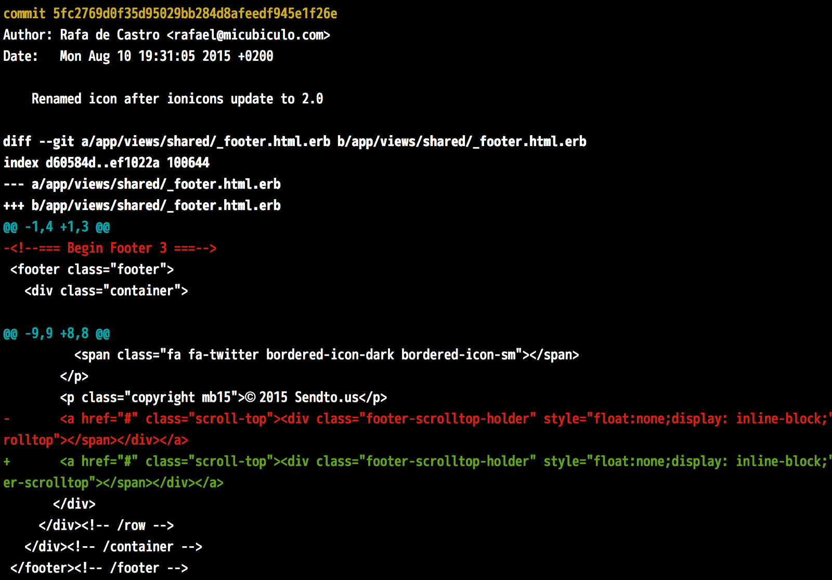This screenshot has width=832, height=580.
Task: Click the removed red scroll-top anchor line
Action: tap(416, 419)
